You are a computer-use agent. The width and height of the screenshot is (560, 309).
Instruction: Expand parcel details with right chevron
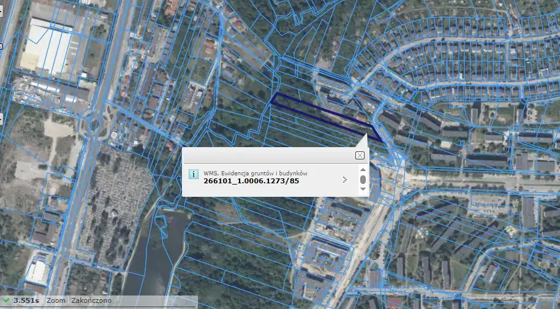[x=345, y=180]
